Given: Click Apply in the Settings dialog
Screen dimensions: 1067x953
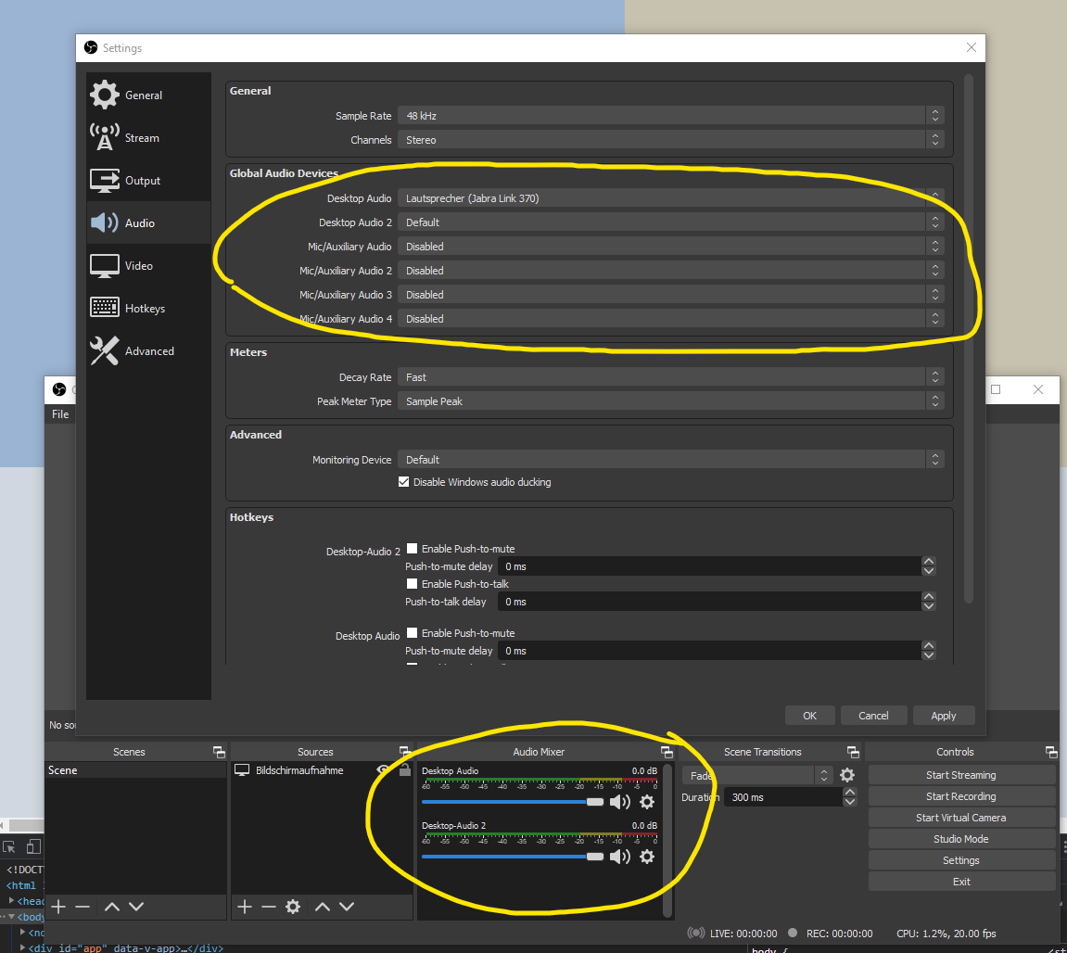Looking at the screenshot, I should [x=943, y=716].
